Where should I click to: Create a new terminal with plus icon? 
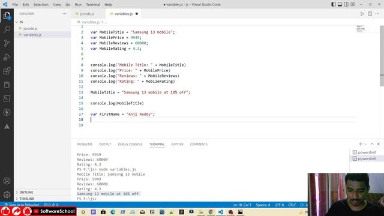coord(361,144)
